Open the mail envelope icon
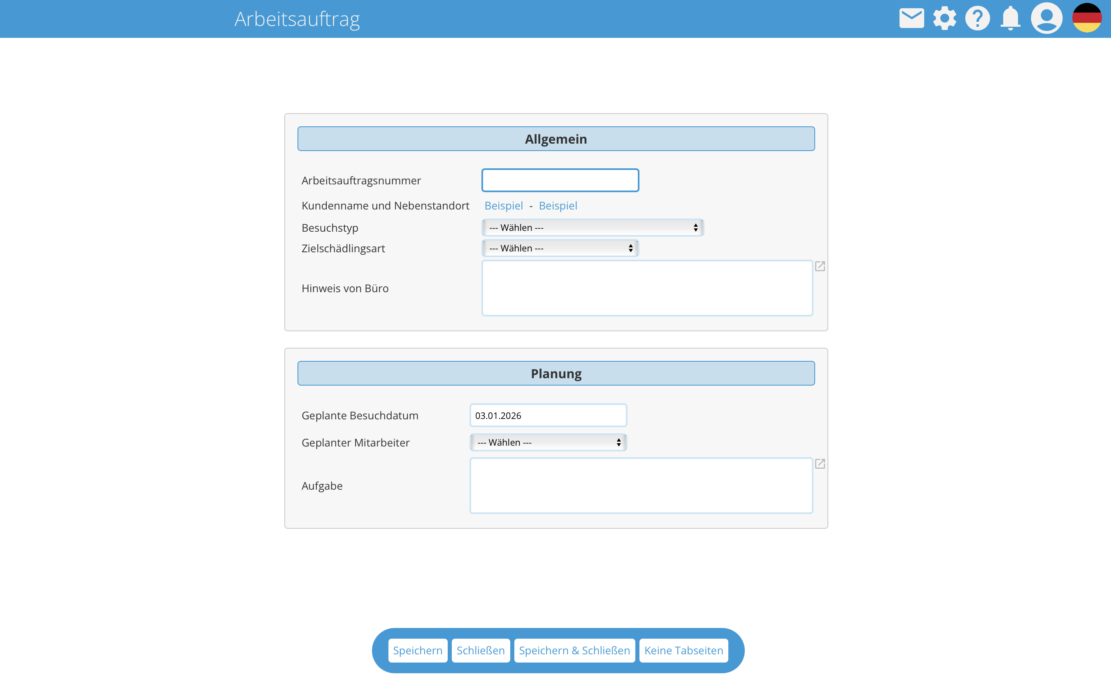The height and width of the screenshot is (679, 1111). click(x=911, y=19)
